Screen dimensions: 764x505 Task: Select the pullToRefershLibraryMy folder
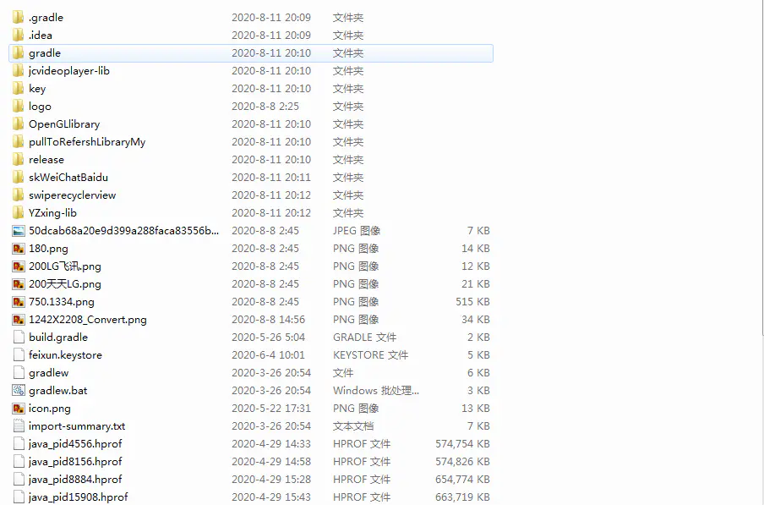pyautogui.click(x=87, y=142)
